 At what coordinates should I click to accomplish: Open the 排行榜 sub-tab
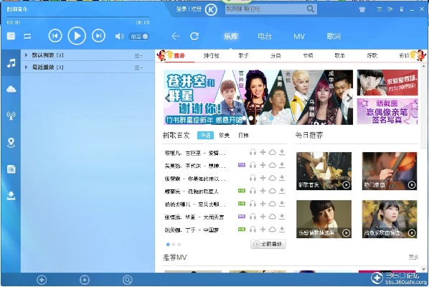click(x=211, y=55)
